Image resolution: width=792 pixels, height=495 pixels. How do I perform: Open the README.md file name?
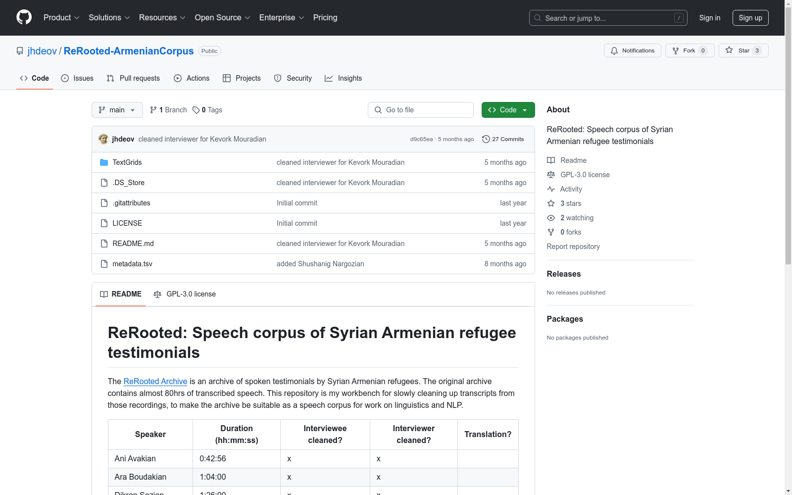click(x=133, y=244)
